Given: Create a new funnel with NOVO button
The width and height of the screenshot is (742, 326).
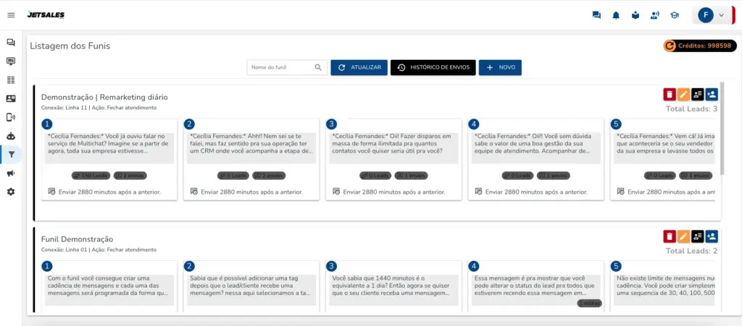Looking at the screenshot, I should coord(500,67).
